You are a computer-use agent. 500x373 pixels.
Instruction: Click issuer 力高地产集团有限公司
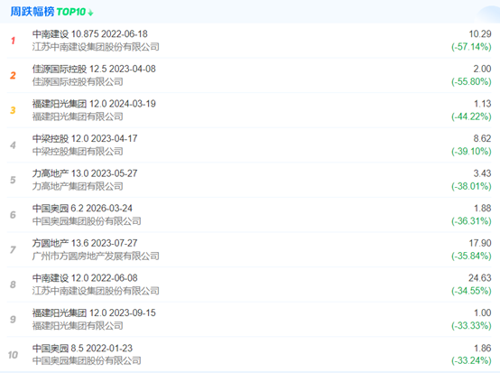pyautogui.click(x=78, y=186)
